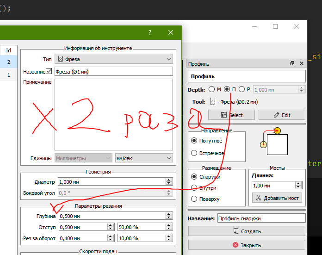
Task: Increase Отступ percent with up arrow
Action: pos(169,225)
